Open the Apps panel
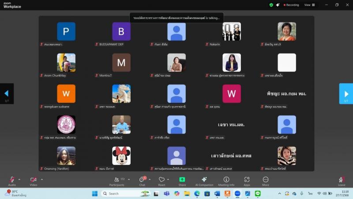Viewport: 353px width, 199px height. click(x=247, y=181)
